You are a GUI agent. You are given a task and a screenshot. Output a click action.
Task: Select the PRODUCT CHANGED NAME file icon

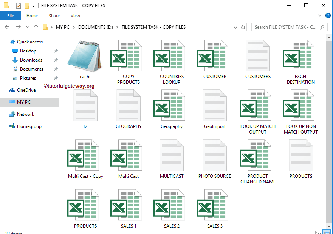click(x=256, y=155)
